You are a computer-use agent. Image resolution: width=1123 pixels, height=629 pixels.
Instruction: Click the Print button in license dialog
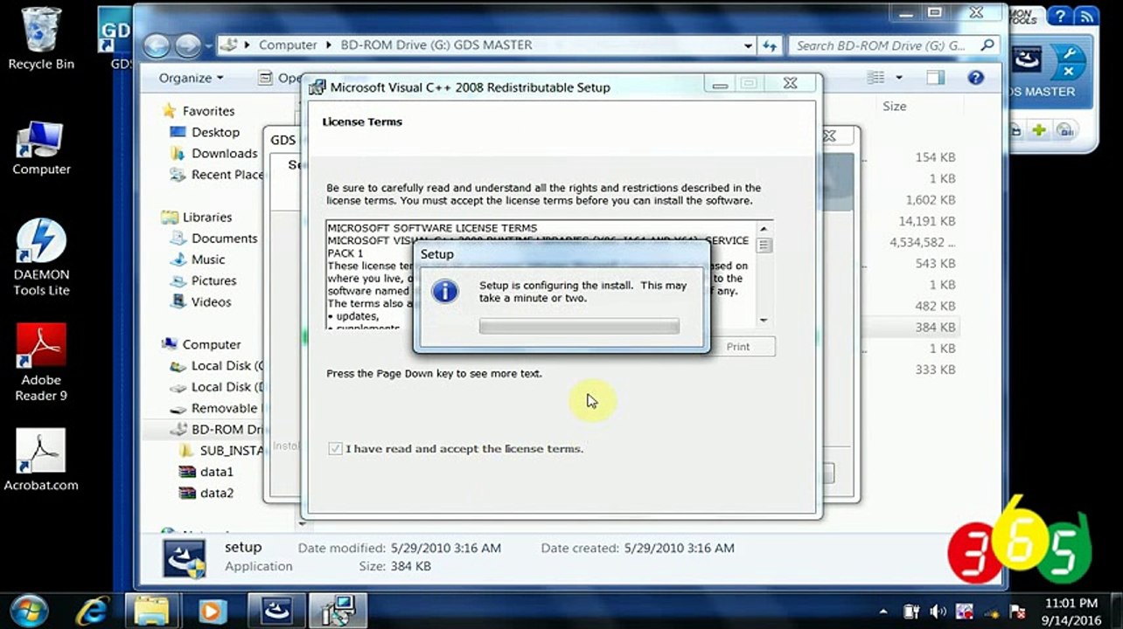tap(738, 347)
